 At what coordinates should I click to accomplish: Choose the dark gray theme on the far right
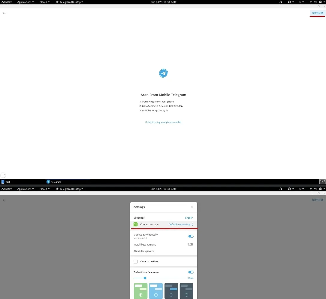186,291
